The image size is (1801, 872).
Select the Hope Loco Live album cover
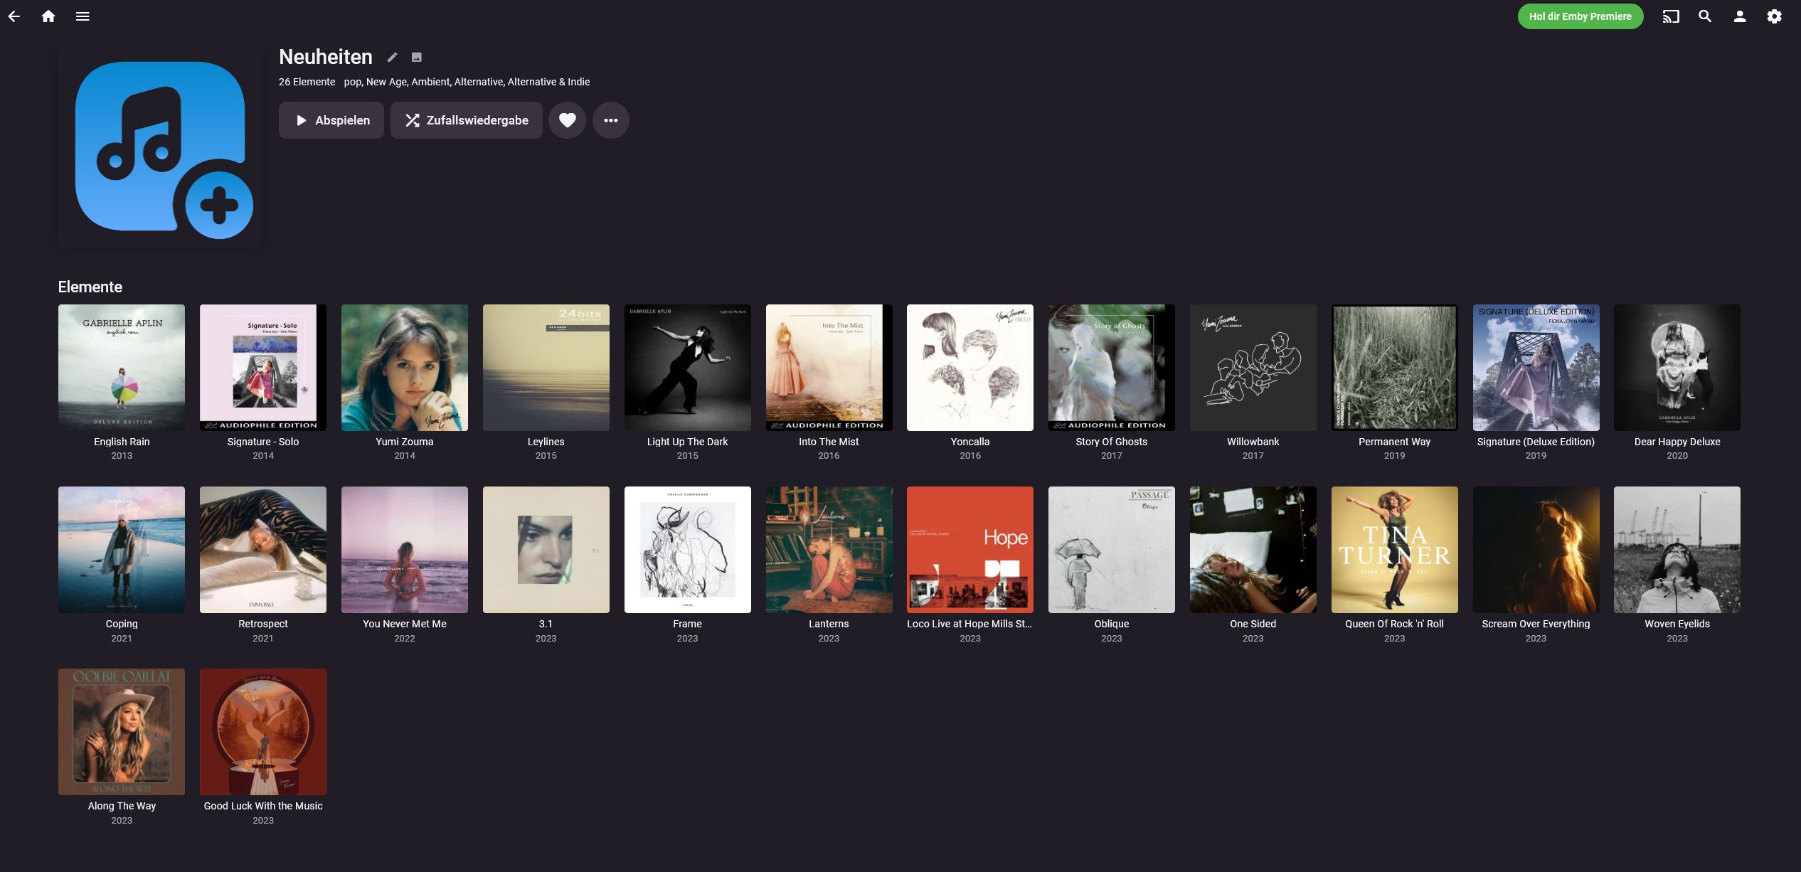pyautogui.click(x=969, y=549)
